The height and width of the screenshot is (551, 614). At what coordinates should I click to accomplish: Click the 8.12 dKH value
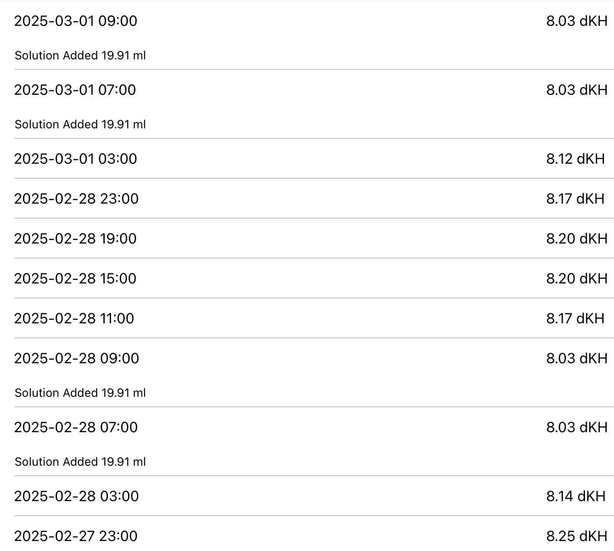click(x=575, y=159)
